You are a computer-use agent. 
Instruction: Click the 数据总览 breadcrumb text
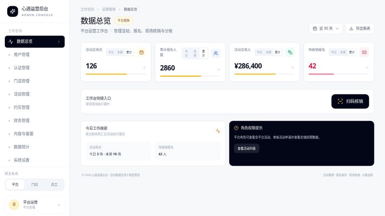pos(130,9)
